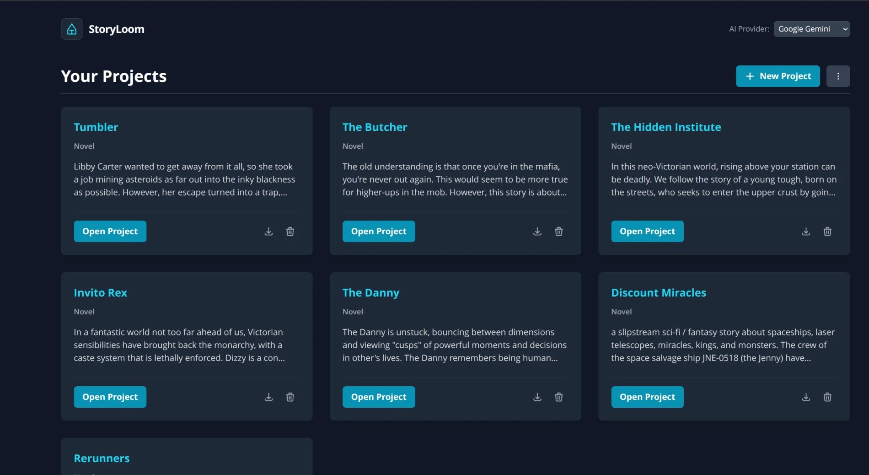Click The Butcher project title
Screen dimensions: 869x475
pos(375,127)
